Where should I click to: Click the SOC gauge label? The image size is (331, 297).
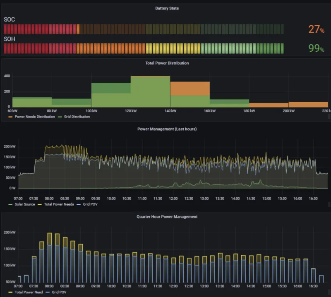coord(9,19)
